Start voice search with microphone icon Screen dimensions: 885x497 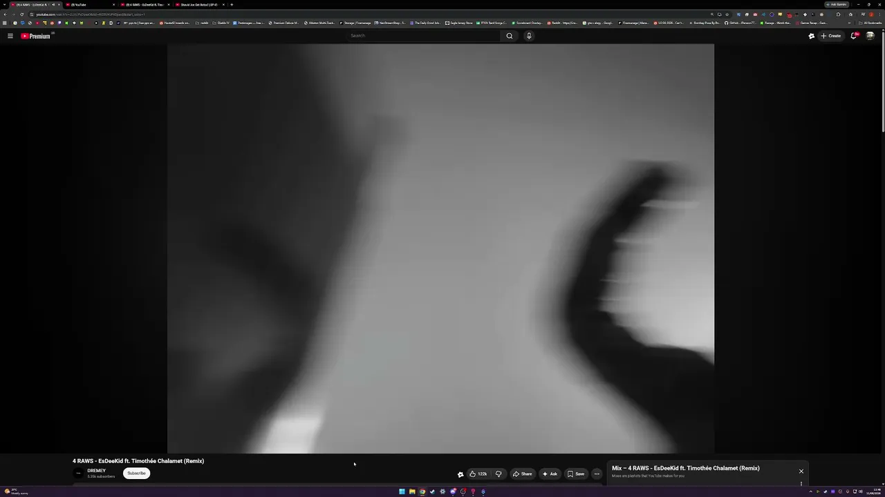(x=529, y=36)
